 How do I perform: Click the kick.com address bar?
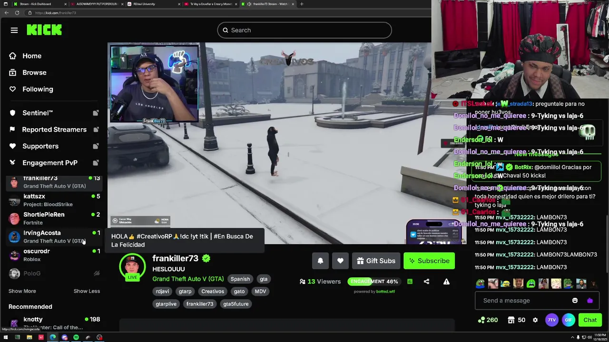pos(228,13)
